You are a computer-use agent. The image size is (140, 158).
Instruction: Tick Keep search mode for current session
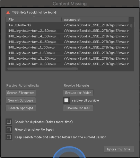[x=9, y=137]
